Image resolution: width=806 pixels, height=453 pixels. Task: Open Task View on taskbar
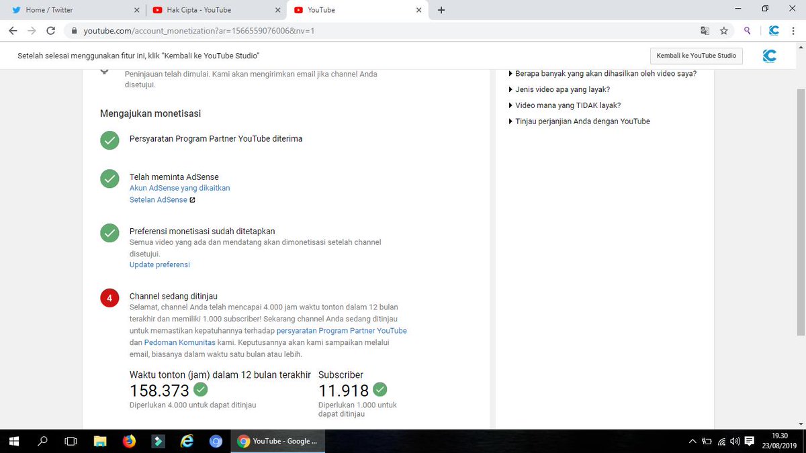(x=71, y=441)
